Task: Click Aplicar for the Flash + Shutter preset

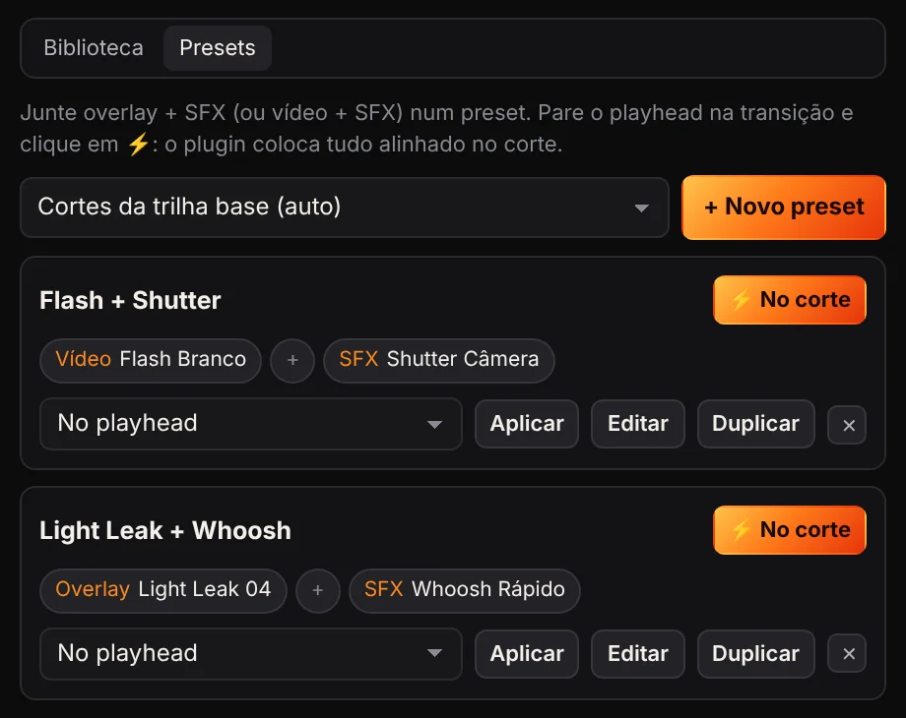Action: [x=527, y=424]
